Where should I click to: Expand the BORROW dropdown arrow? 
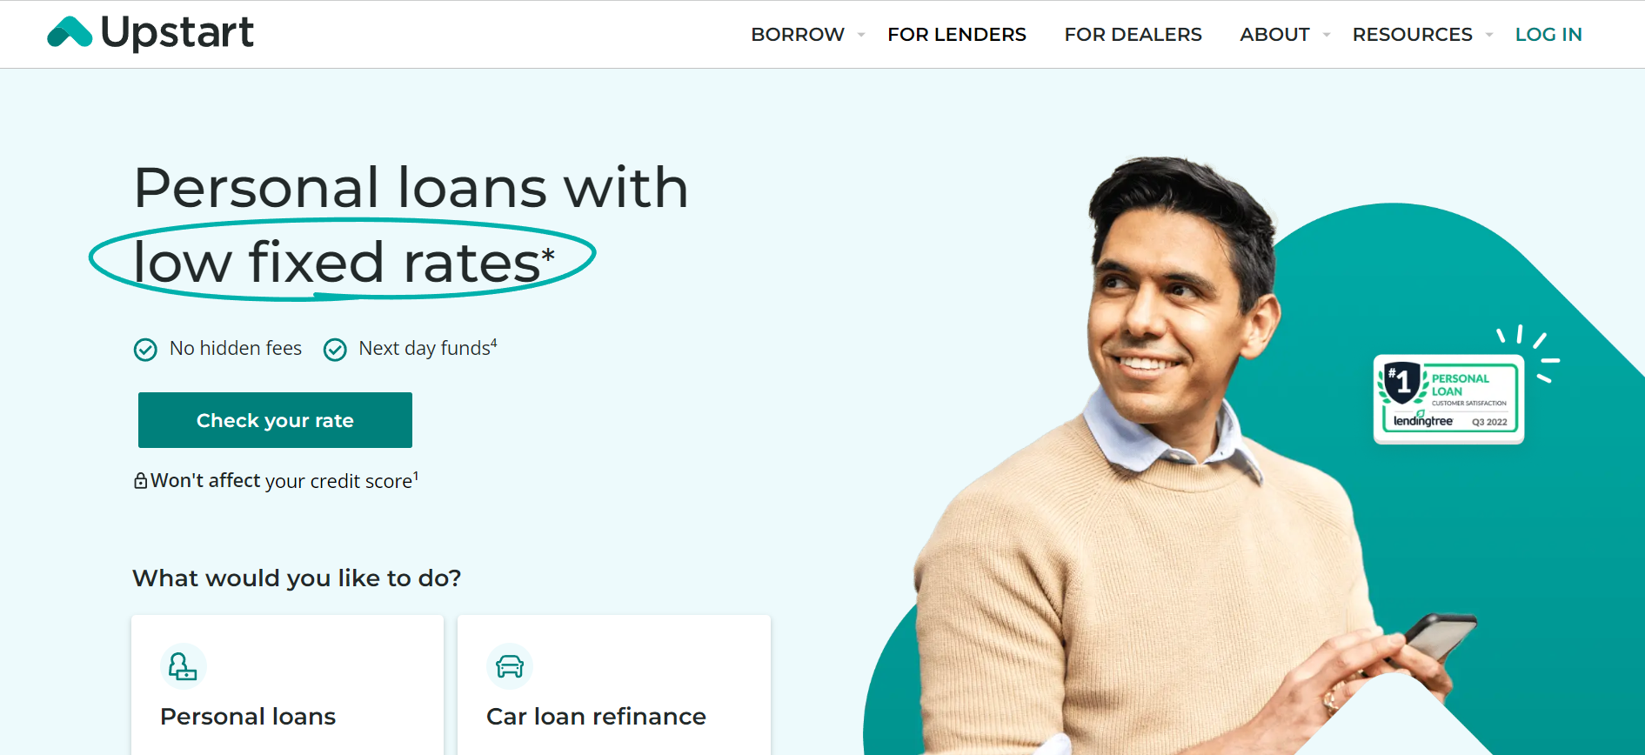(861, 35)
